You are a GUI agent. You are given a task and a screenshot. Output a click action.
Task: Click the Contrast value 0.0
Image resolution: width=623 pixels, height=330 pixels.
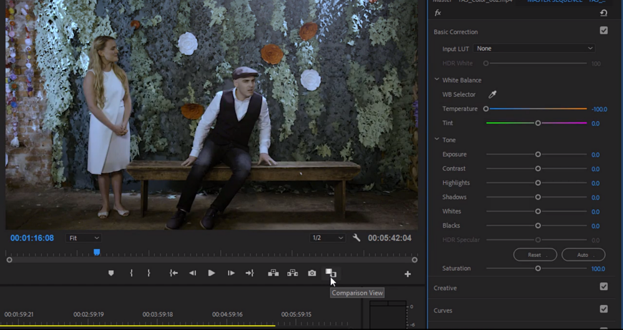coord(595,169)
